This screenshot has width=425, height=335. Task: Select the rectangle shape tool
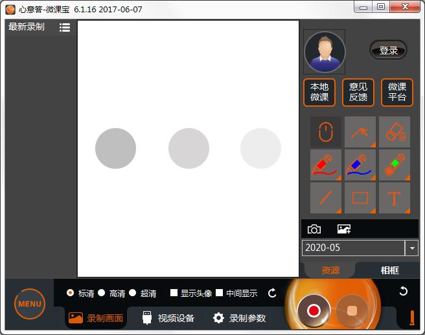point(360,198)
